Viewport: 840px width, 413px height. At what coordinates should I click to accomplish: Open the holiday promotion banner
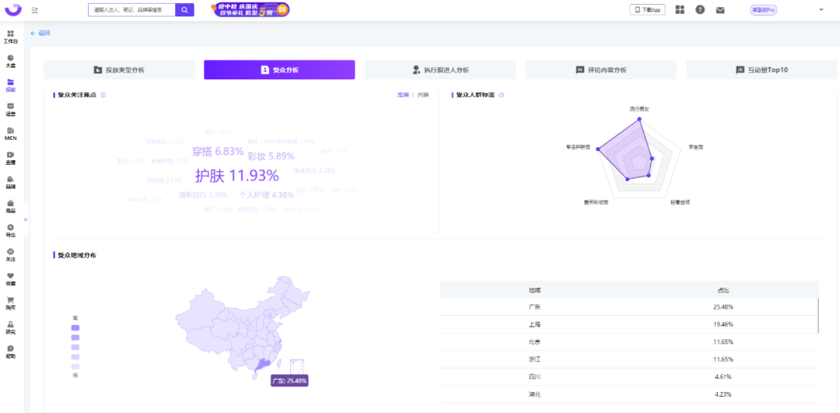click(250, 9)
